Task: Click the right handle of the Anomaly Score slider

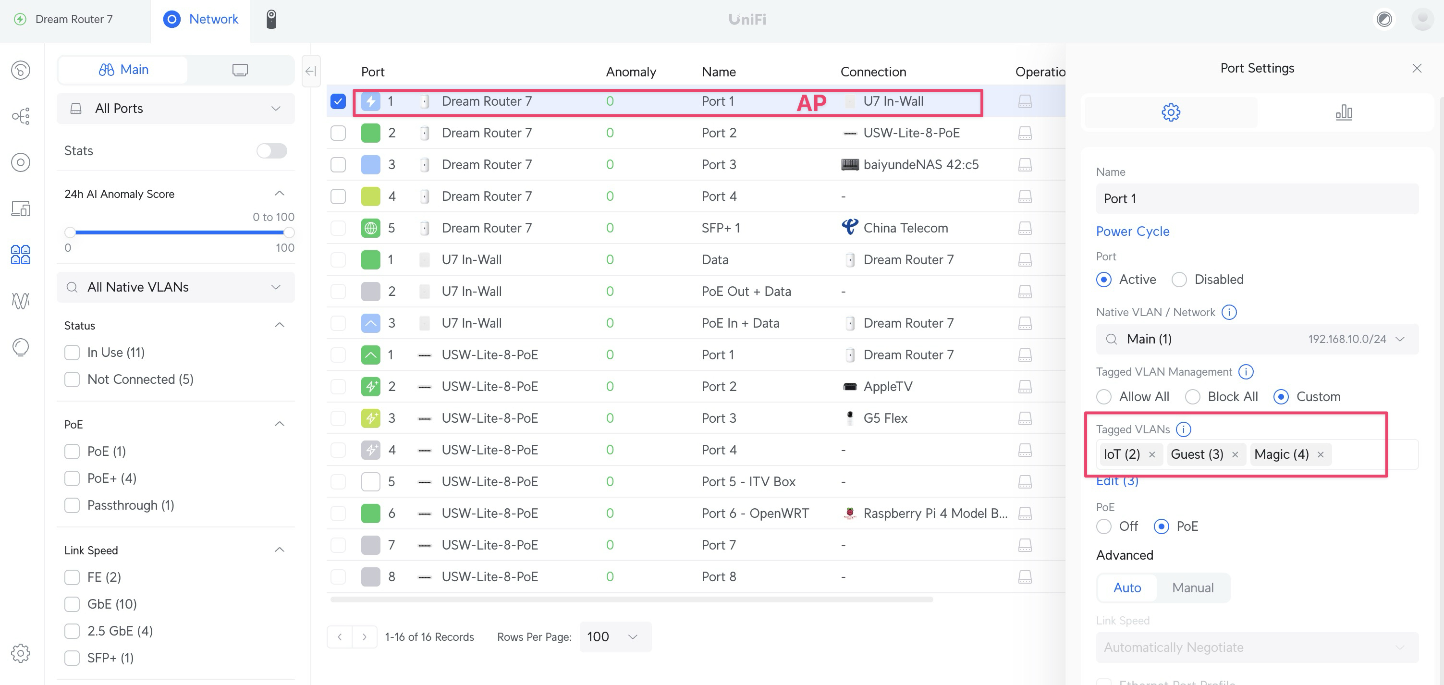Action: [x=289, y=232]
